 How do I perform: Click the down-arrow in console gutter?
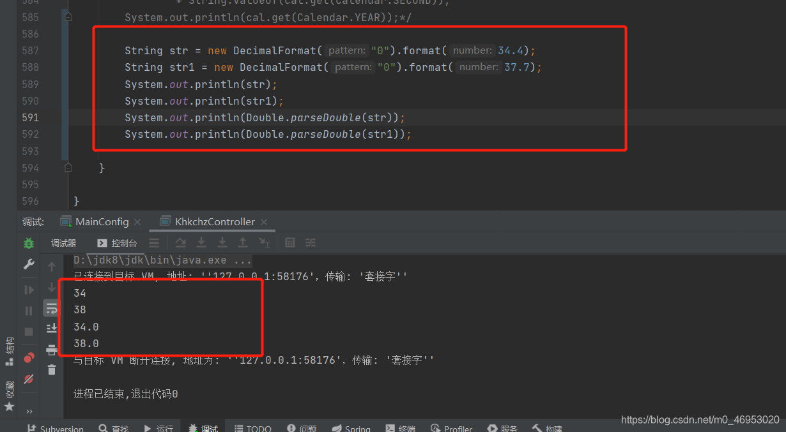(x=52, y=288)
